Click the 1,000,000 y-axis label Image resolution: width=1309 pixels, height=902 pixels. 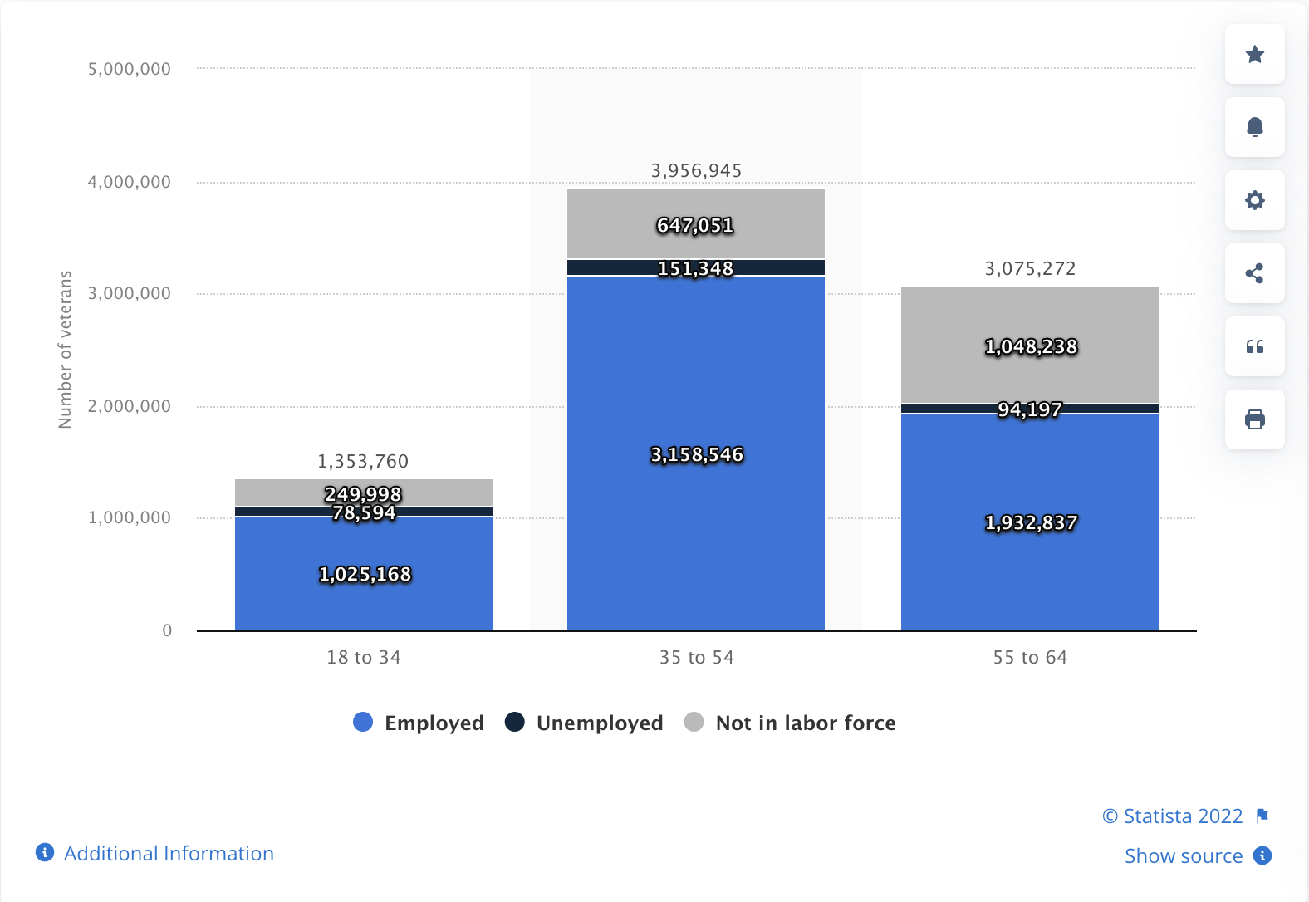coord(130,517)
